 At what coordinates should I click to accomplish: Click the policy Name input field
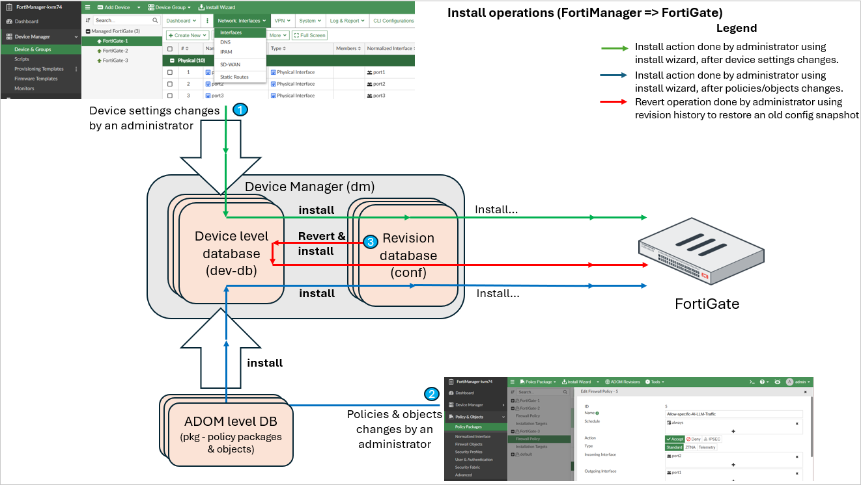point(734,414)
